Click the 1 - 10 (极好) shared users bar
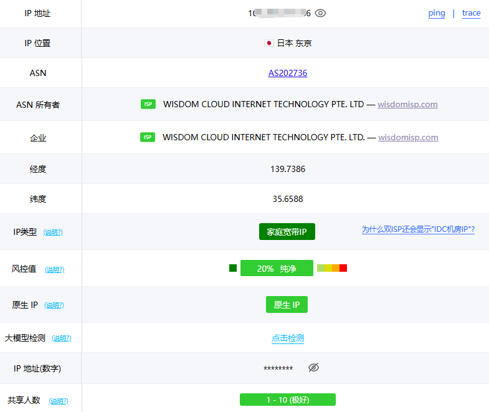489x412 pixels. click(x=287, y=400)
